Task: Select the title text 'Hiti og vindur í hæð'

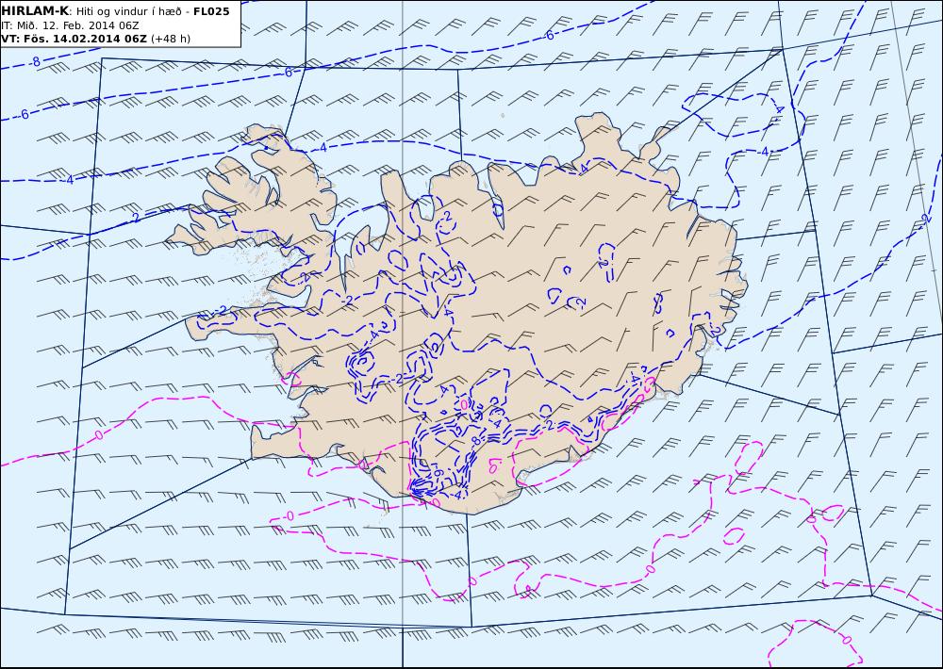Action: [x=128, y=11]
